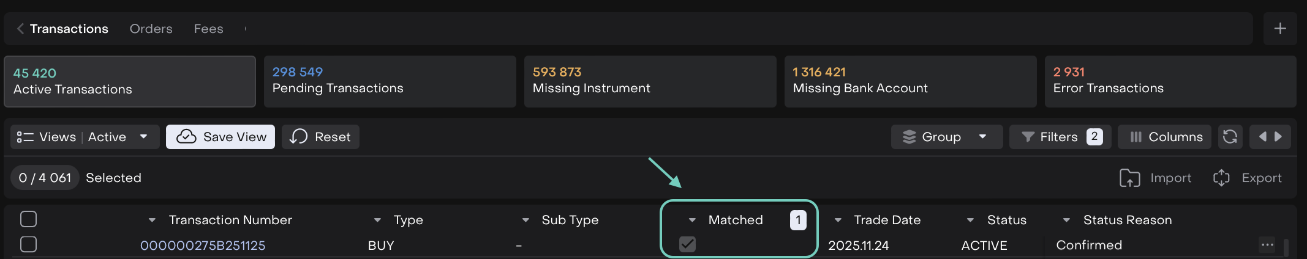The height and width of the screenshot is (259, 1307).
Task: Switch to the Orders tab
Action: point(151,29)
